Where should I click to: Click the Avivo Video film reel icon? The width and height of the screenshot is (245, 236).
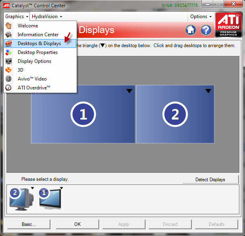[8, 79]
